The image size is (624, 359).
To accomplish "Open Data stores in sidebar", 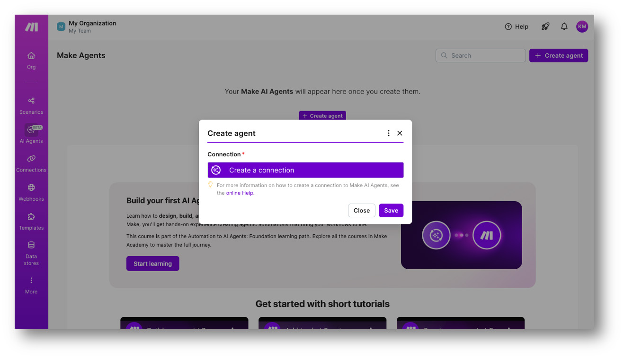I will click(x=31, y=253).
